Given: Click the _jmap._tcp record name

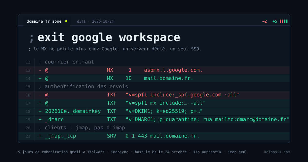Looking at the screenshot, I should (60, 136).
